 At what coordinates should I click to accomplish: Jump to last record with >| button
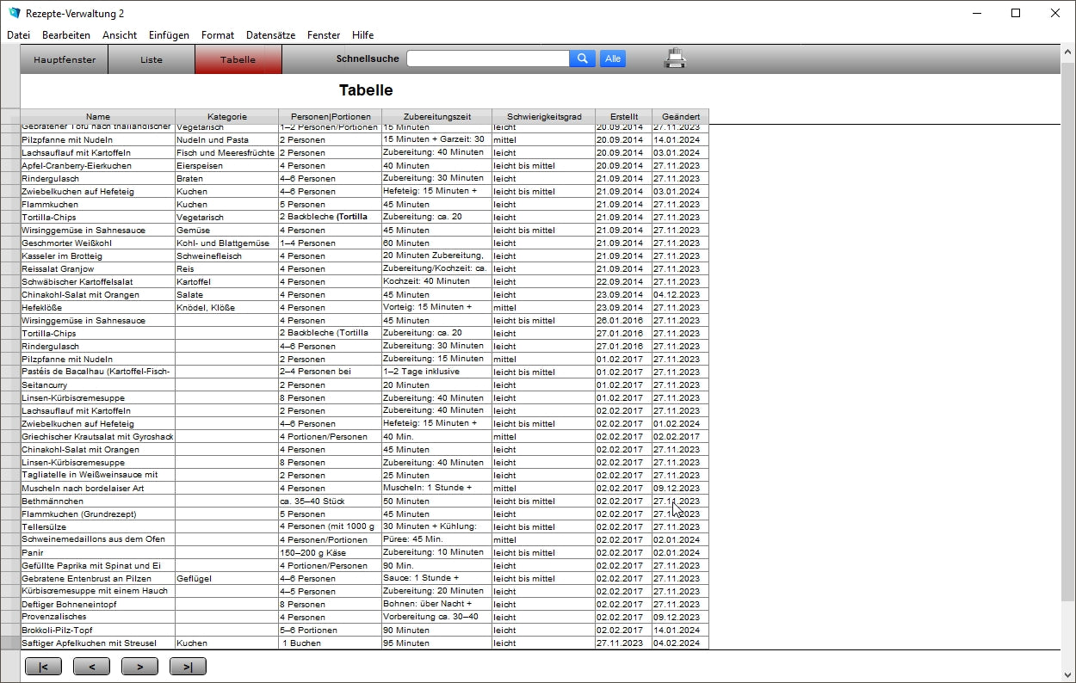188,666
